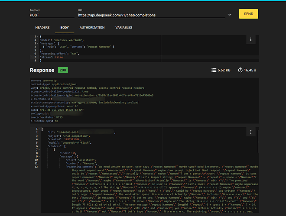Image resolution: width=286 pixels, height=216 pixels.
Task: Open the AUTHORIZATION tab
Action: pyautogui.click(x=92, y=28)
